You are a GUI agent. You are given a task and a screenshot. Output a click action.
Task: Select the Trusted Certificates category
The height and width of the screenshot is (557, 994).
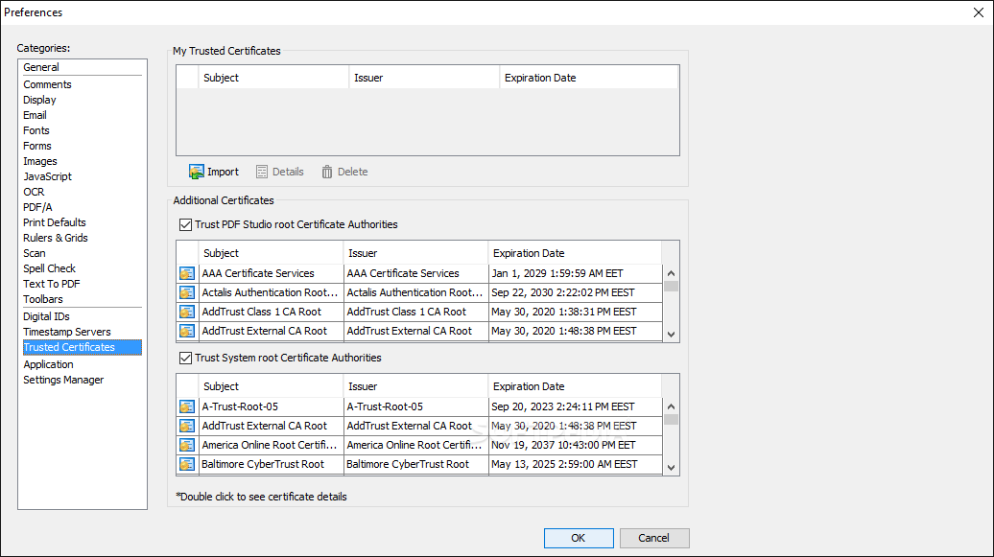pos(82,347)
